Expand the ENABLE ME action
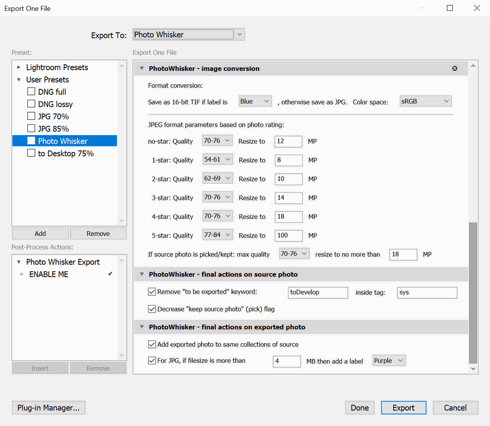Image resolution: width=490 pixels, height=426 pixels. click(x=22, y=274)
